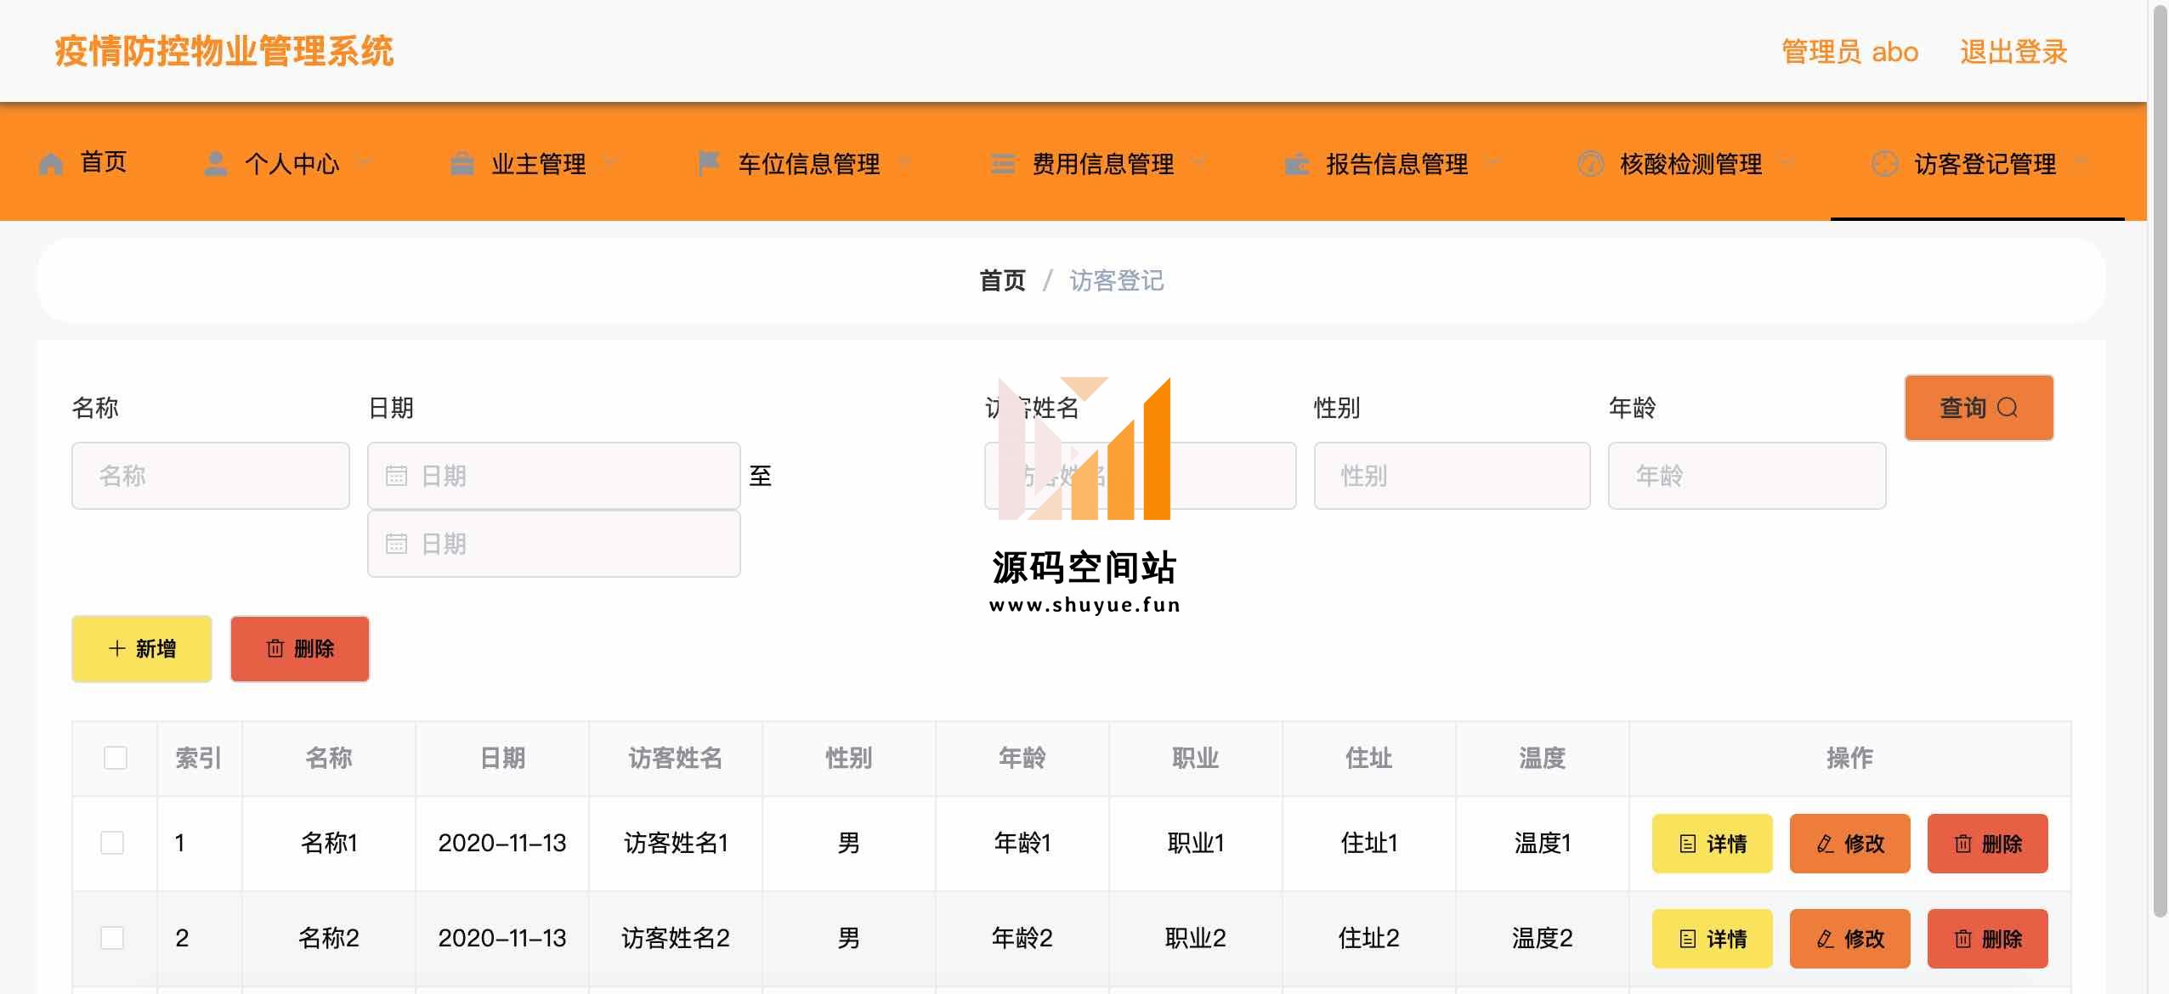Click the wallet icon for 报告信息管理
The width and height of the screenshot is (2169, 994).
[1297, 163]
